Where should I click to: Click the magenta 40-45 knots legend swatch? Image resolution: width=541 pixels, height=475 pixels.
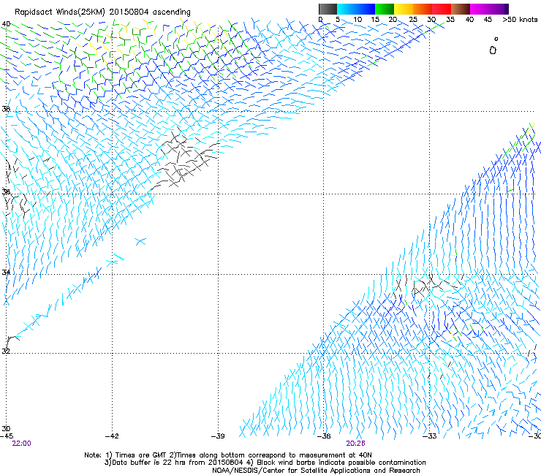tap(480, 9)
